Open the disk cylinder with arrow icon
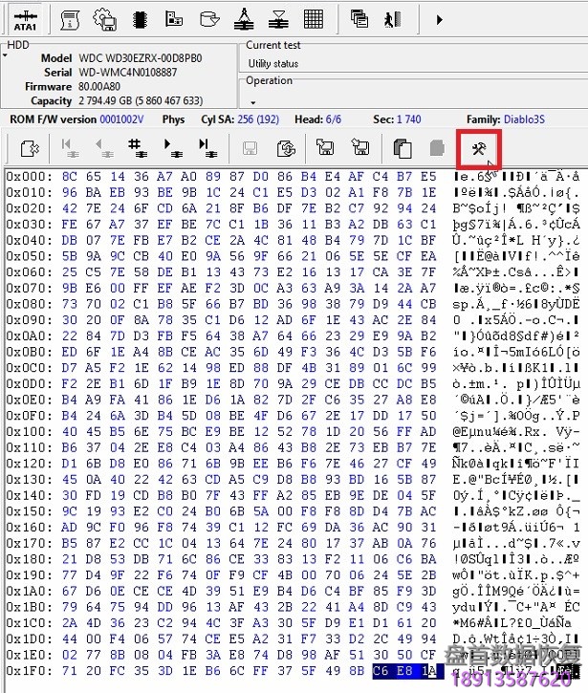The image size is (588, 693). click(x=209, y=19)
